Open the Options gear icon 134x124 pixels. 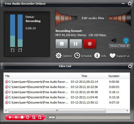coord(59,56)
